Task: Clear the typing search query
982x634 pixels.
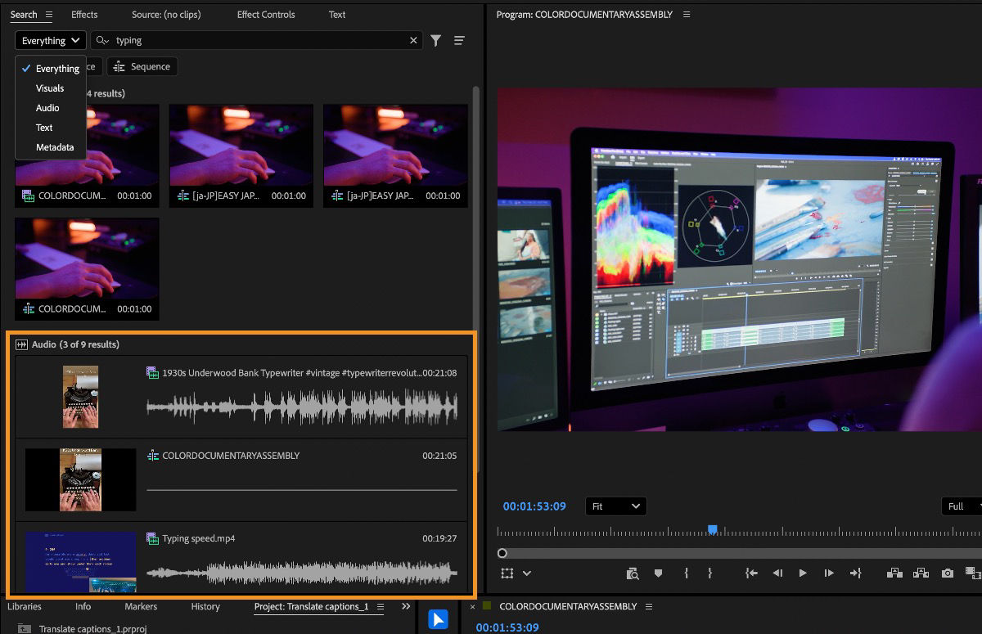Action: pos(413,39)
